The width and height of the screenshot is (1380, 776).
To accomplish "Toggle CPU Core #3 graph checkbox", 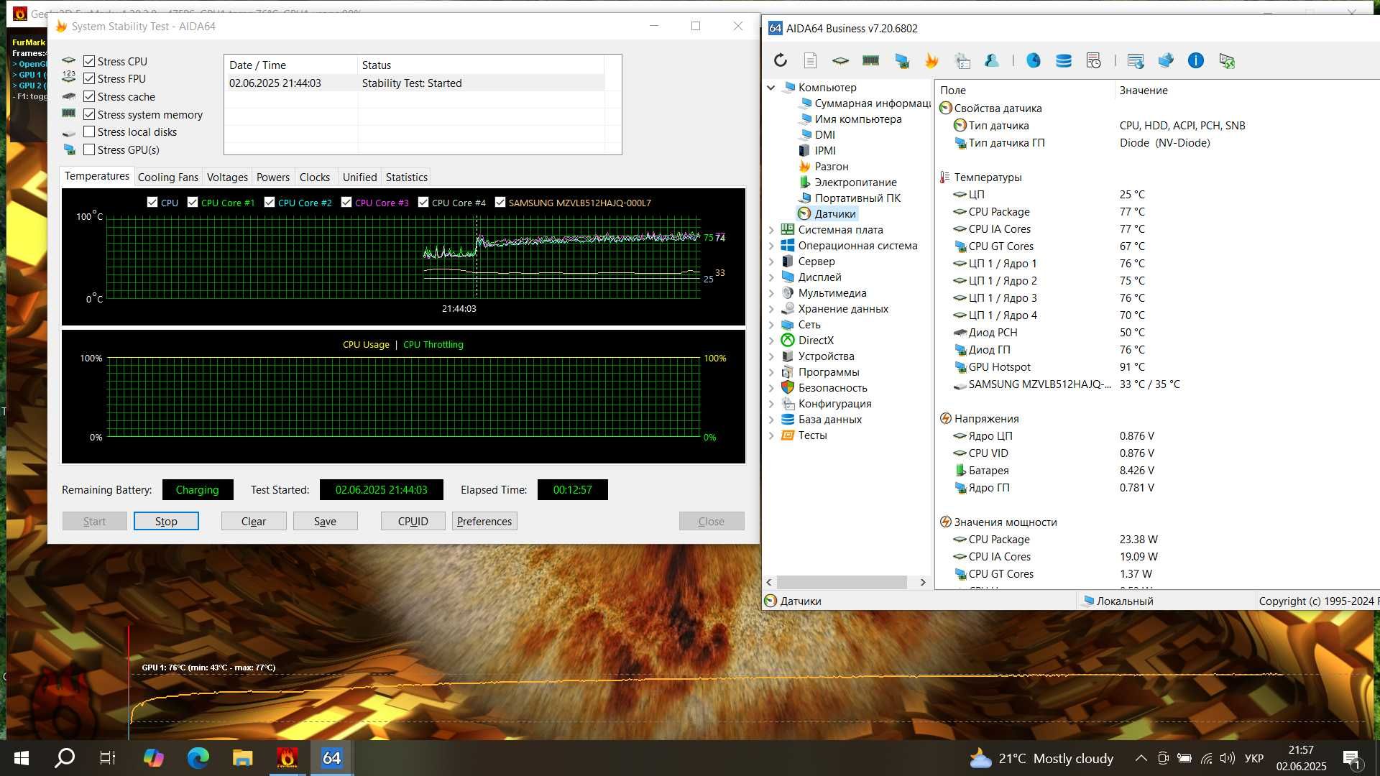I will pyautogui.click(x=346, y=203).
